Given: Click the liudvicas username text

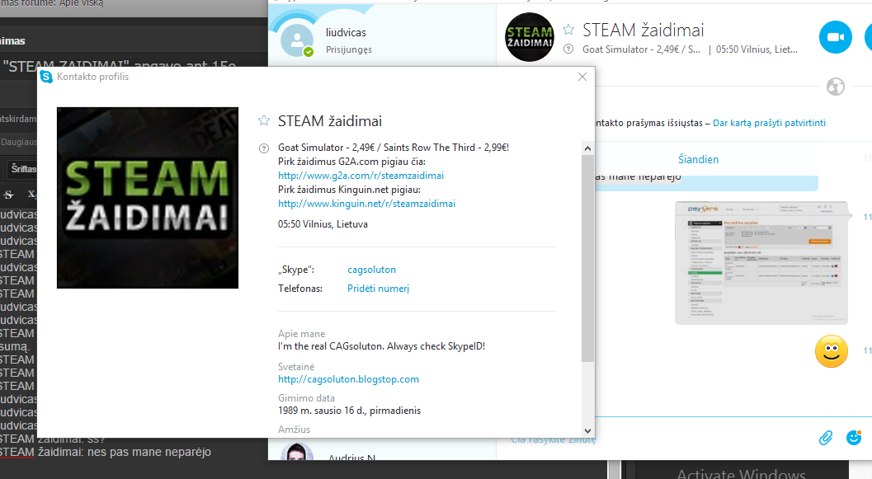Looking at the screenshot, I should pos(346,33).
